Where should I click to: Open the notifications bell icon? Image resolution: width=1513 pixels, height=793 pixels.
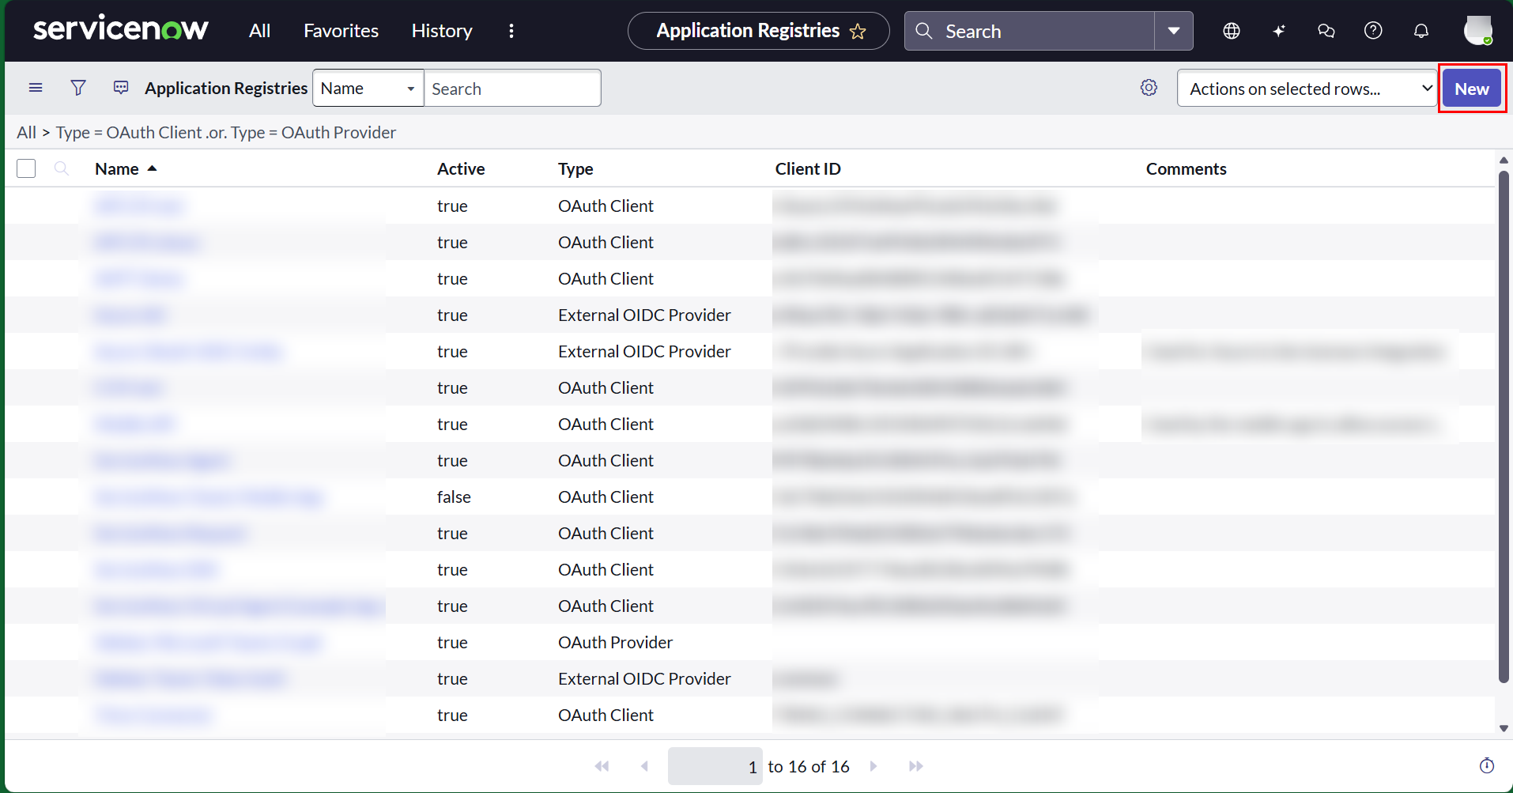[x=1421, y=31]
